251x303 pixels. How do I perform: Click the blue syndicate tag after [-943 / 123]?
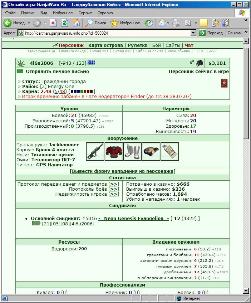click(91, 62)
